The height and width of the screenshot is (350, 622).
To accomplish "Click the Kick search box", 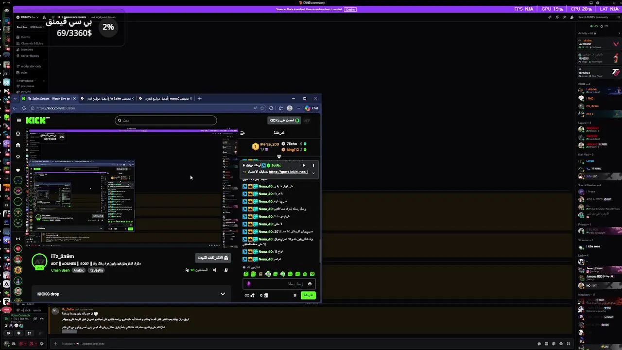I will [x=166, y=120].
